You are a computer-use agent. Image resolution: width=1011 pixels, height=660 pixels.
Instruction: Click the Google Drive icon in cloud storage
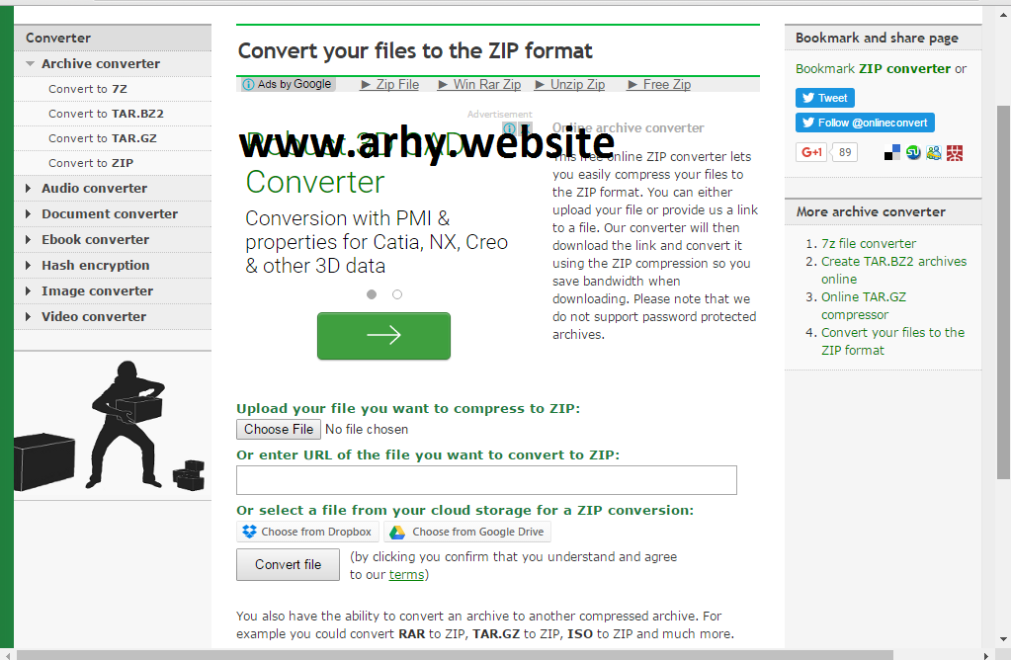point(397,532)
